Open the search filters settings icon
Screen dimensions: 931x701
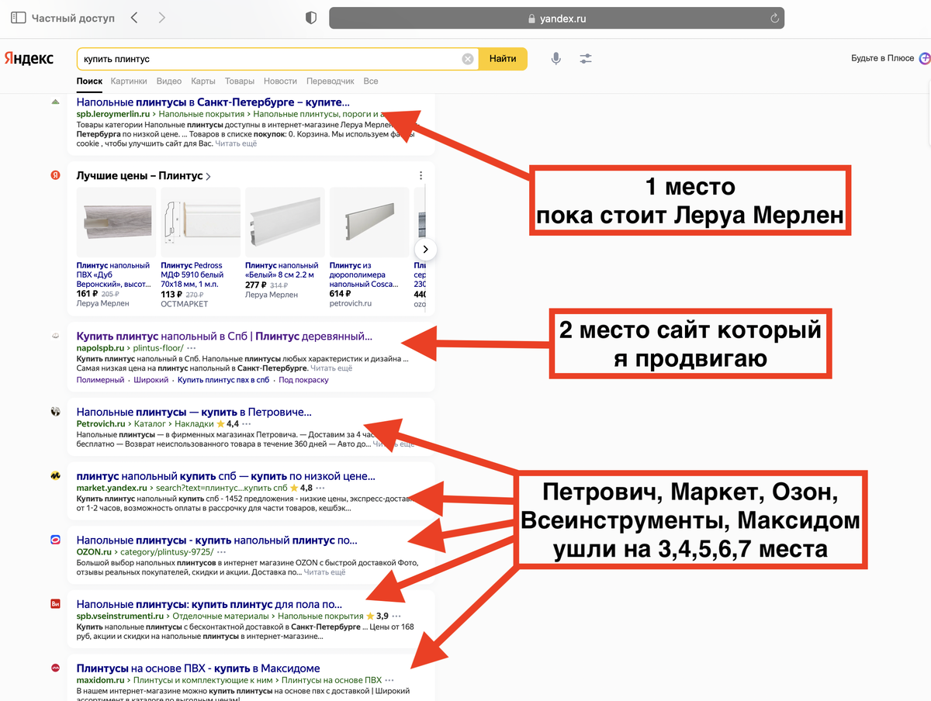click(x=585, y=59)
